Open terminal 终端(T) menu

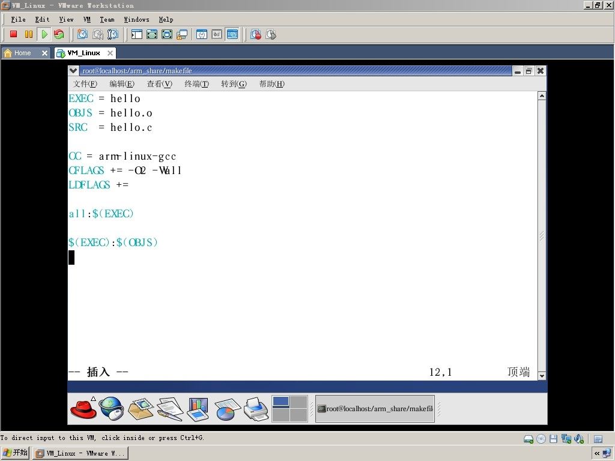196,84
